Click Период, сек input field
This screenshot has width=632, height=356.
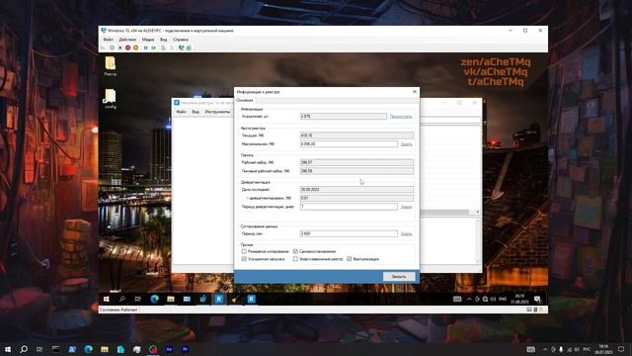[349, 233]
